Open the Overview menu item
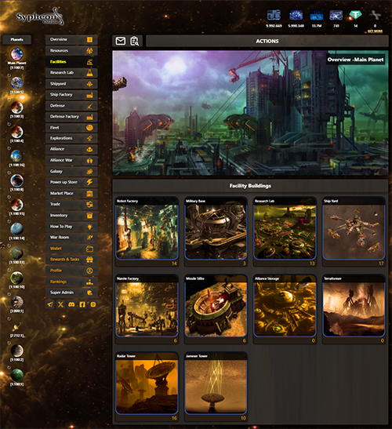This screenshot has height=429, width=392. pyautogui.click(x=71, y=40)
